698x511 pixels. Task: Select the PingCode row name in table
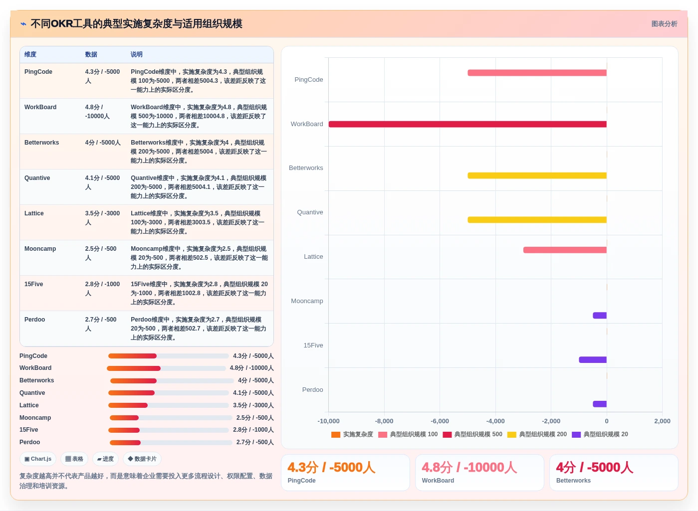click(38, 72)
